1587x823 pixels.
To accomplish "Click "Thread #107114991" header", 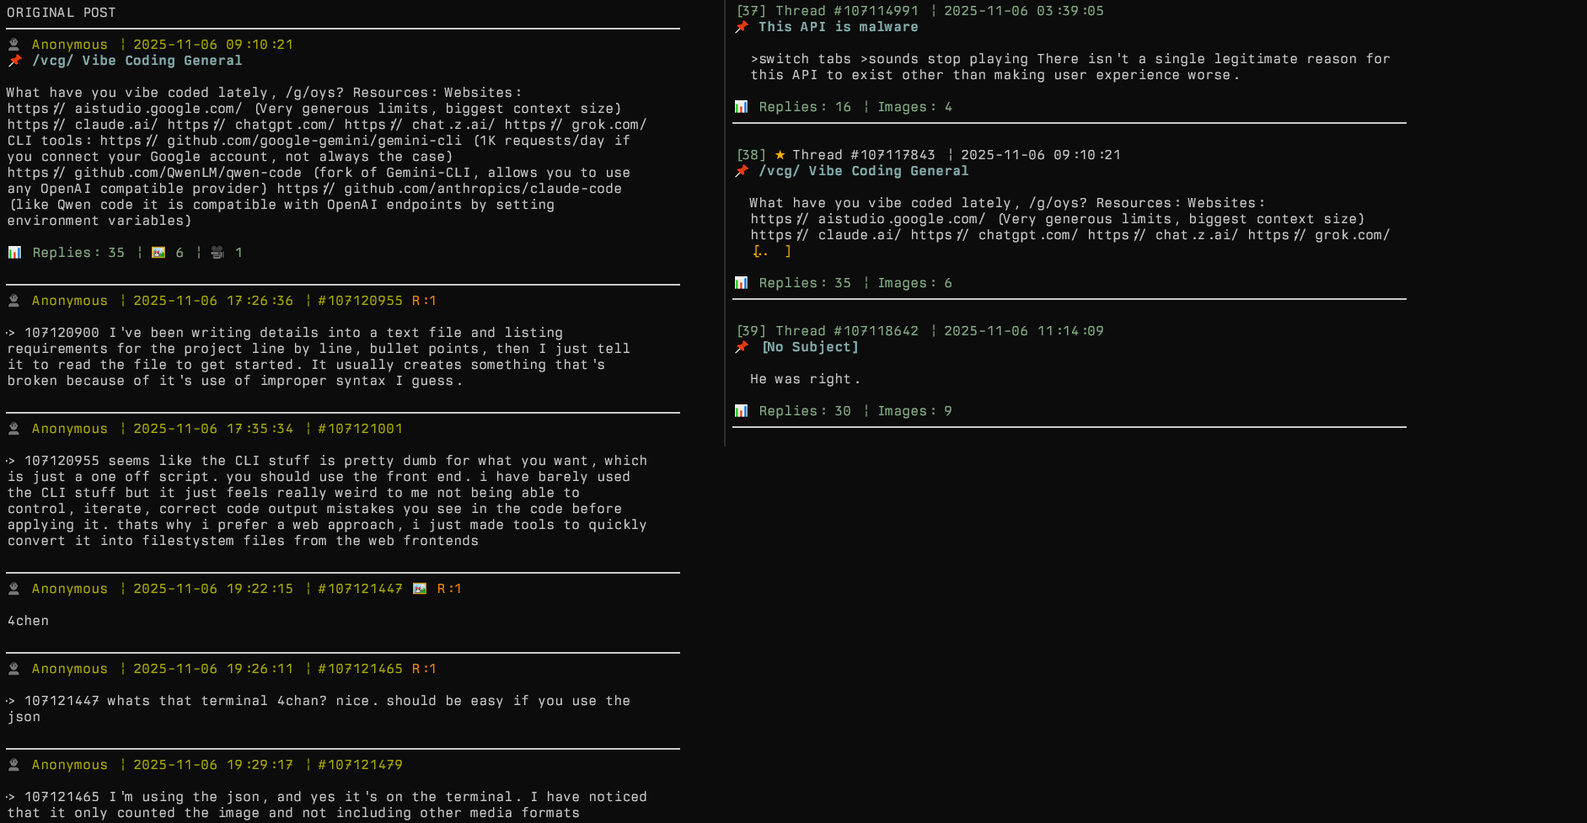I will [x=847, y=11].
